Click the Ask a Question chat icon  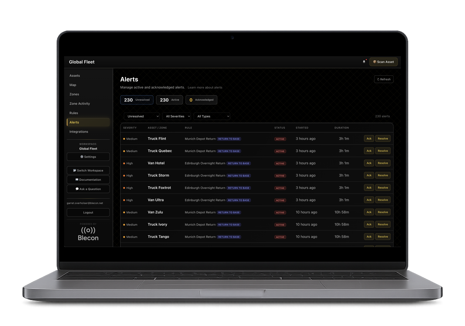pos(77,189)
